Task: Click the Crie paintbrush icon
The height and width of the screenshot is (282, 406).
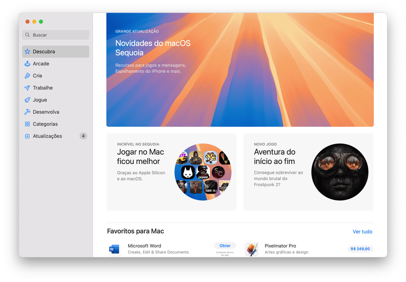Action: click(x=27, y=76)
